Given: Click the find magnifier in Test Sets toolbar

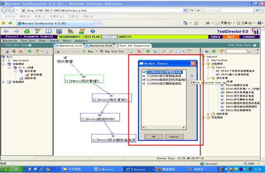Looking at the screenshot, I should [x=48, y=51].
